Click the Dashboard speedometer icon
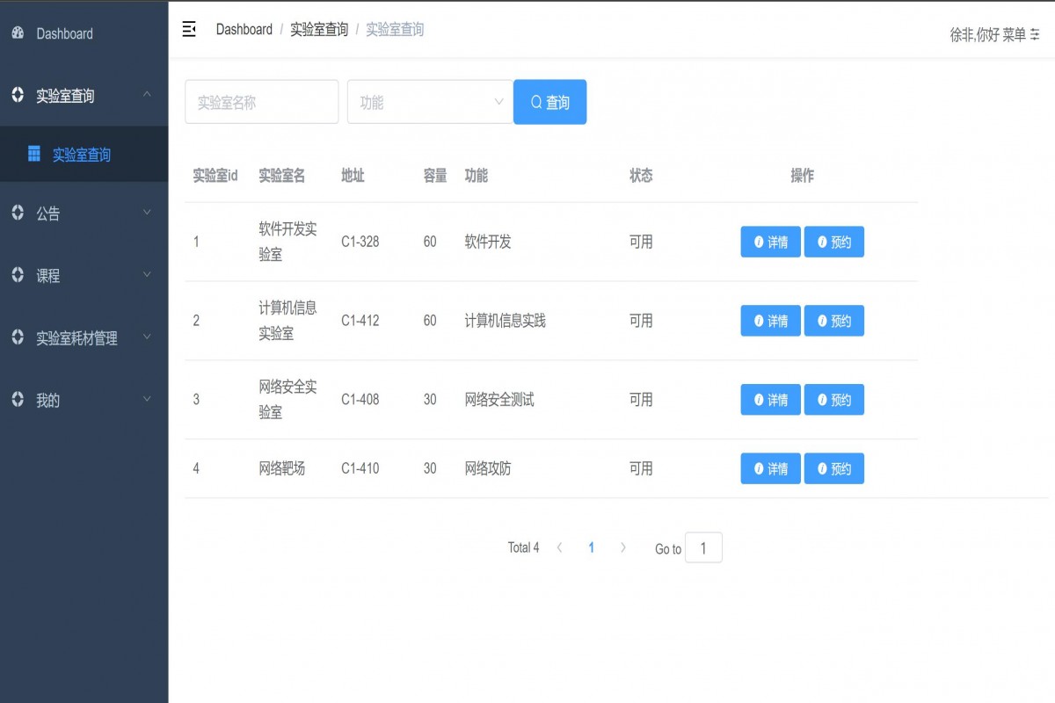The height and width of the screenshot is (703, 1055). pyautogui.click(x=18, y=33)
